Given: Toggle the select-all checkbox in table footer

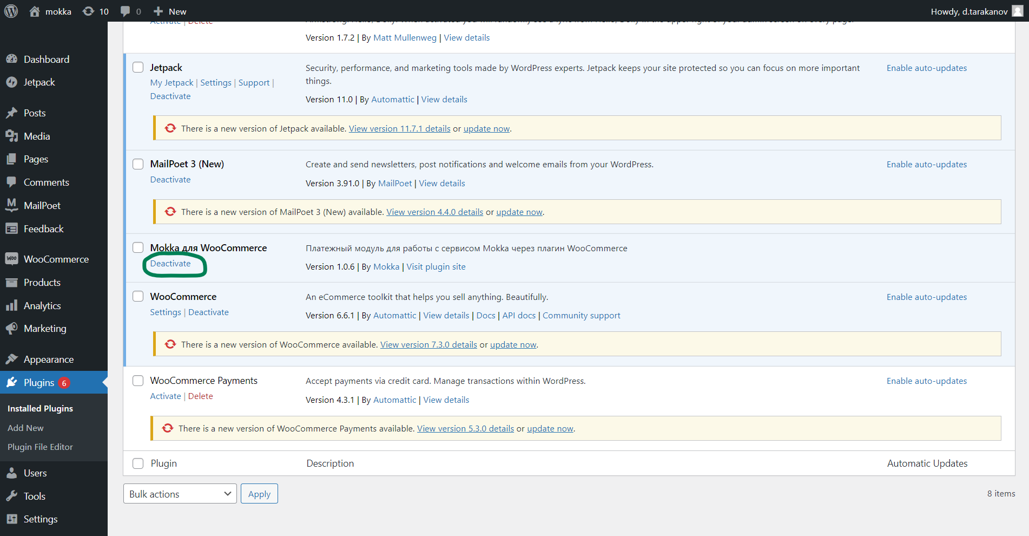Looking at the screenshot, I should 138,463.
